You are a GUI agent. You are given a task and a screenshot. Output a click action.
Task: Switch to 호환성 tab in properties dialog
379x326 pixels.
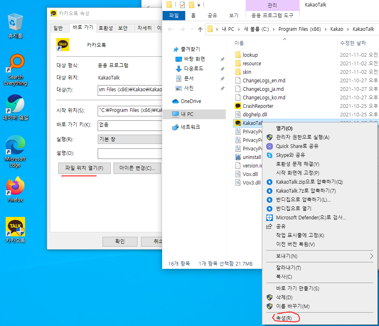tap(106, 28)
